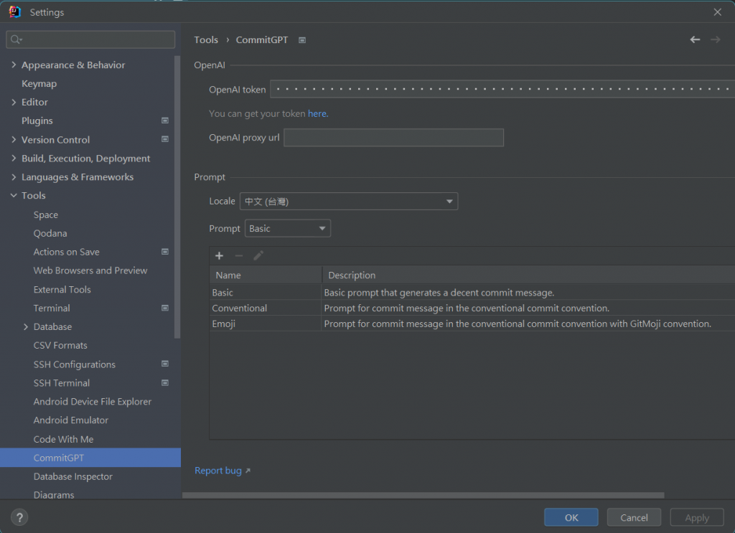Click the back navigation arrow
Viewport: 735px width, 533px height.
tap(694, 40)
